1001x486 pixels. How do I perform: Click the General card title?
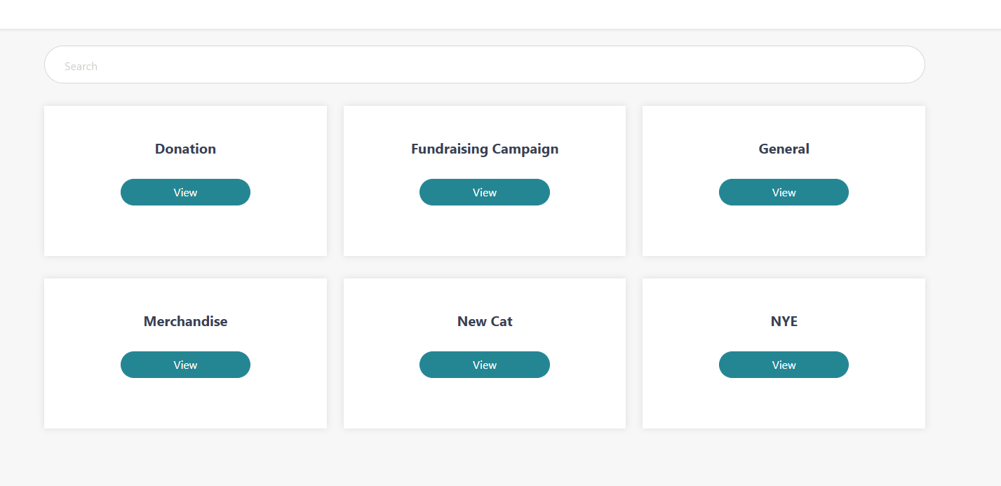click(784, 149)
